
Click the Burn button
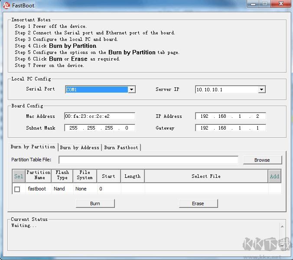click(x=95, y=203)
